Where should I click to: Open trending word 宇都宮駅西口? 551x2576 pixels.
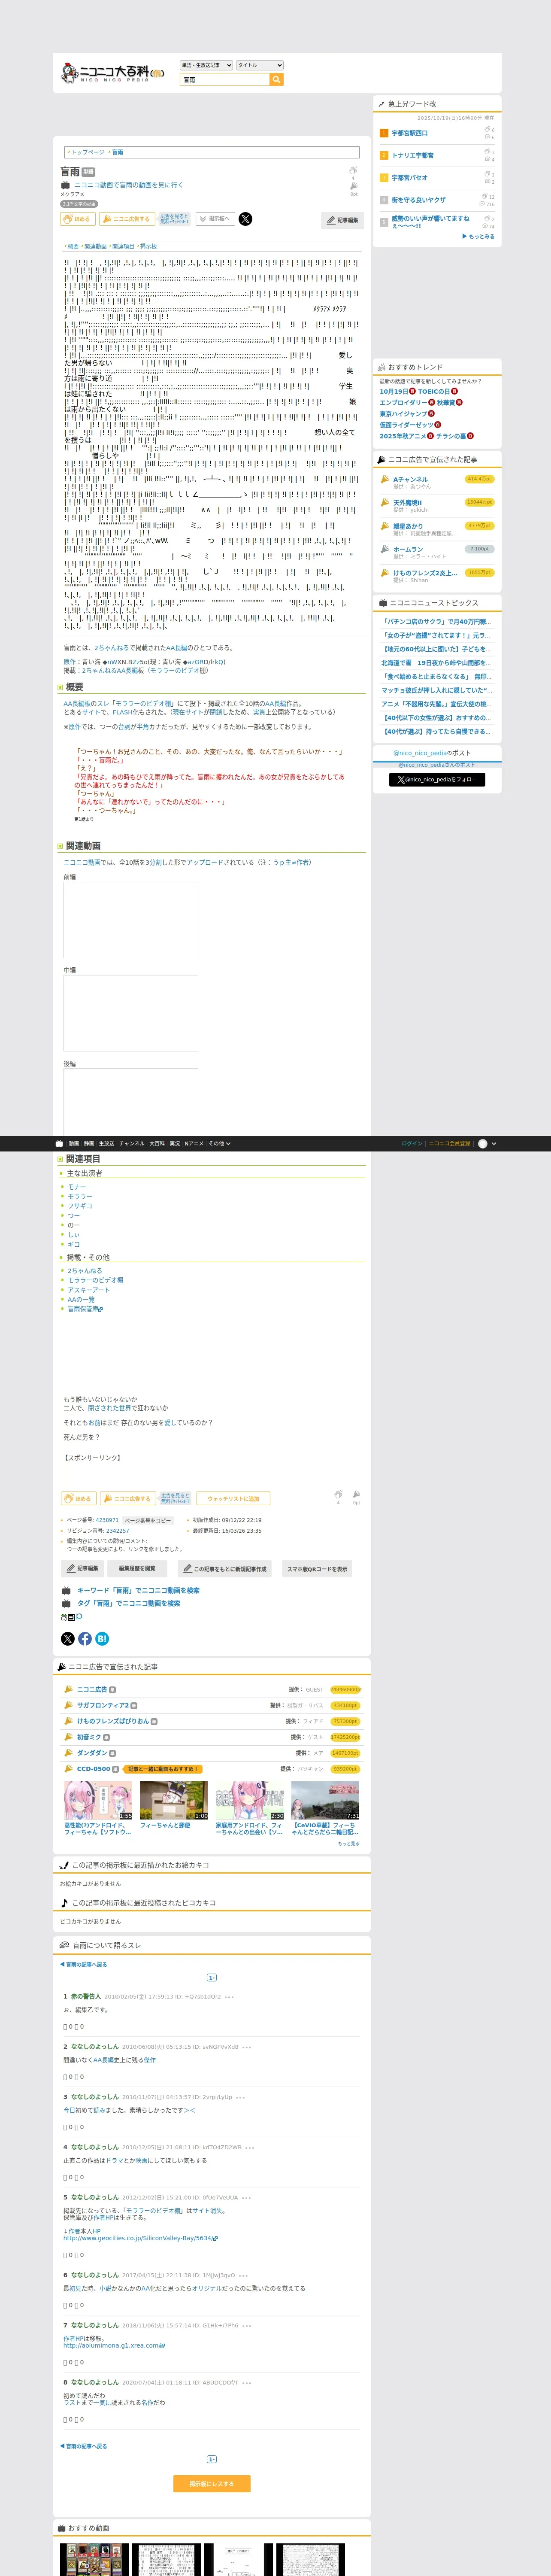[409, 133]
